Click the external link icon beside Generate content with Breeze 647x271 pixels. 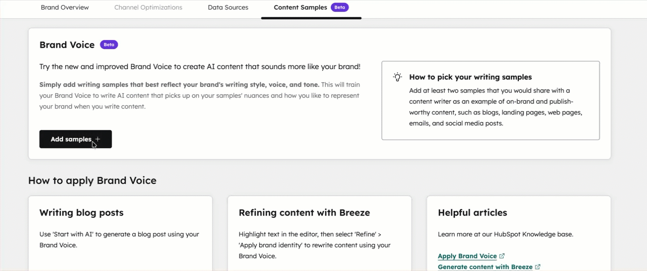coord(538,266)
